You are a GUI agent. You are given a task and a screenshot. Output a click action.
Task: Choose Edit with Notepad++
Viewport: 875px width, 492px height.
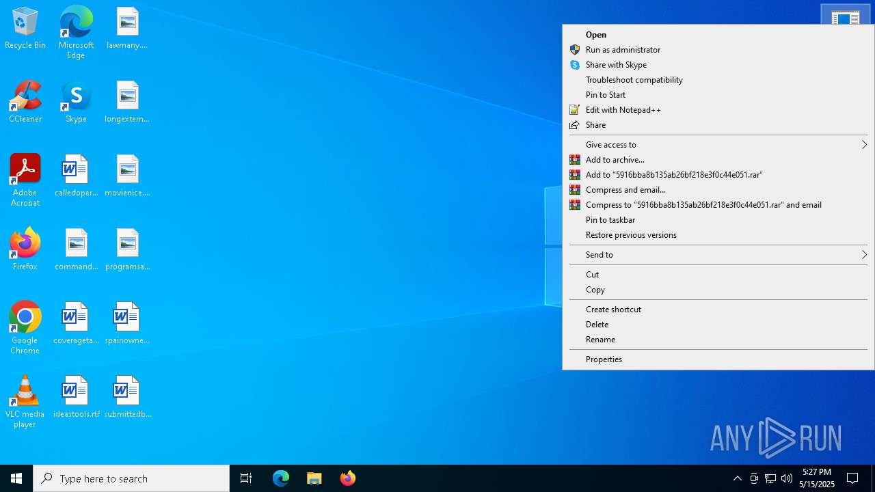tap(718, 110)
